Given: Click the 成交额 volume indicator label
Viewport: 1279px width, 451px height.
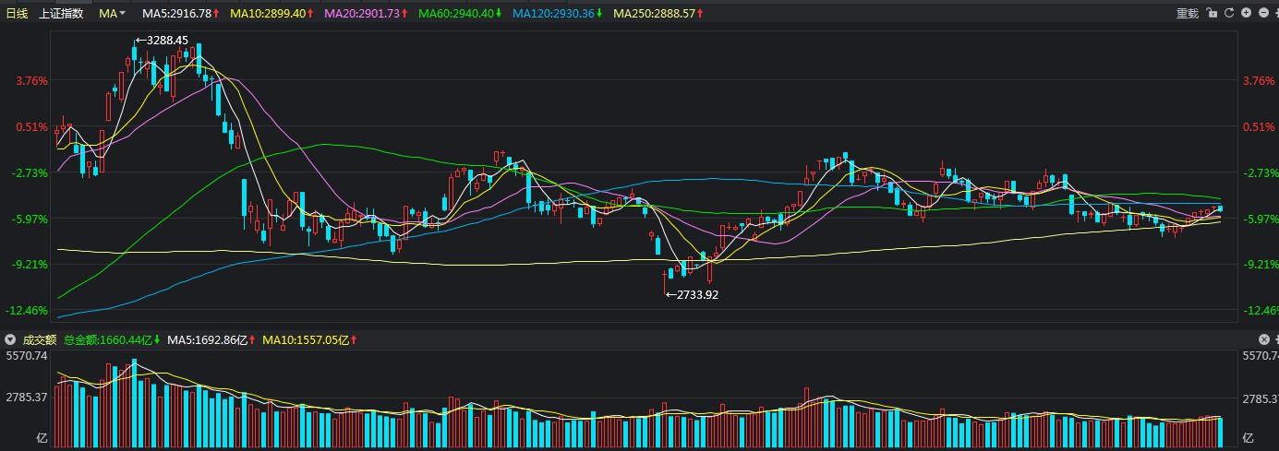Looking at the screenshot, I should pos(38,339).
